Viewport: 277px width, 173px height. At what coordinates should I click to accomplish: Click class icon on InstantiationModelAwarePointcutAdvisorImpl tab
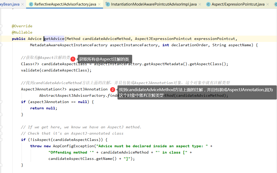click(108, 4)
